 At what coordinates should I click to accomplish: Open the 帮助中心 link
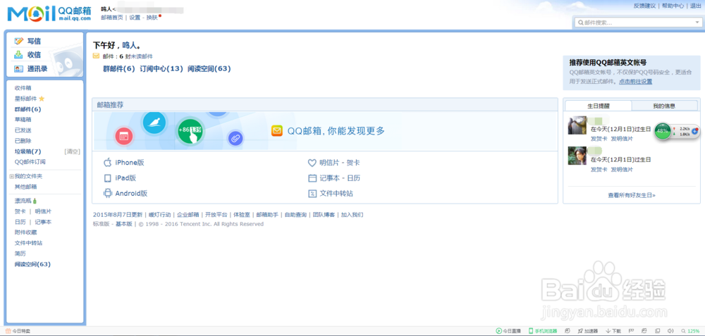click(673, 6)
